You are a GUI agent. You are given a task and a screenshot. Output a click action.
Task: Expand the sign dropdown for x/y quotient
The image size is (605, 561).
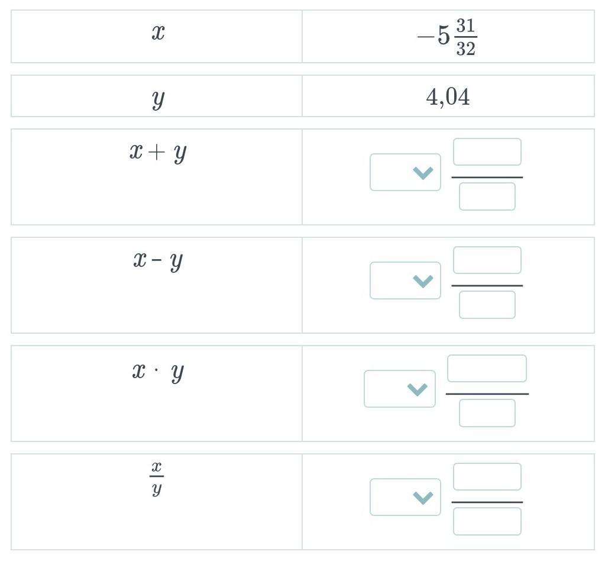pyautogui.click(x=405, y=497)
